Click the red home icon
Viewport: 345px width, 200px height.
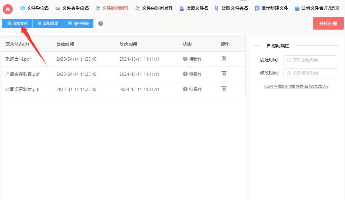[8, 9]
